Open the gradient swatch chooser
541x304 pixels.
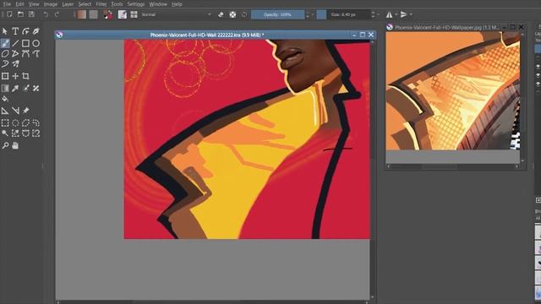pyautogui.click(x=82, y=14)
